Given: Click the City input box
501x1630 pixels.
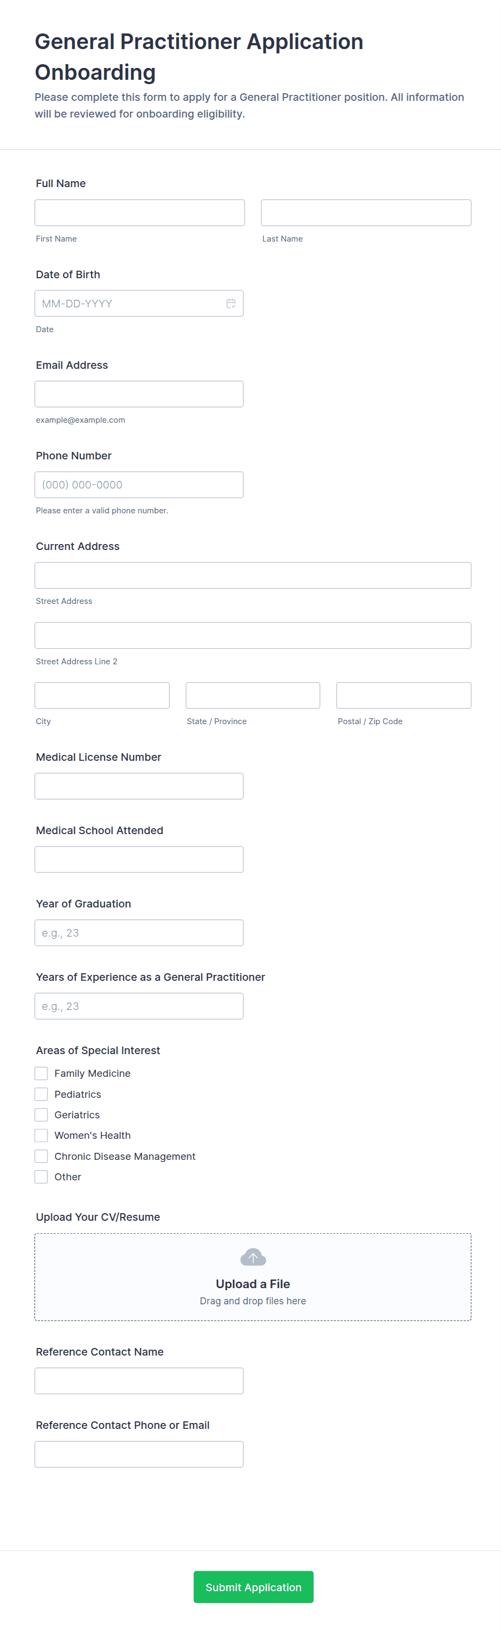Looking at the screenshot, I should tap(102, 696).
